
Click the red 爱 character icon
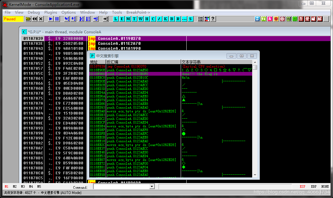[x=307, y=19]
